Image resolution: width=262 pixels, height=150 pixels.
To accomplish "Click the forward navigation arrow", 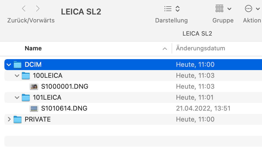I will [38, 9].
